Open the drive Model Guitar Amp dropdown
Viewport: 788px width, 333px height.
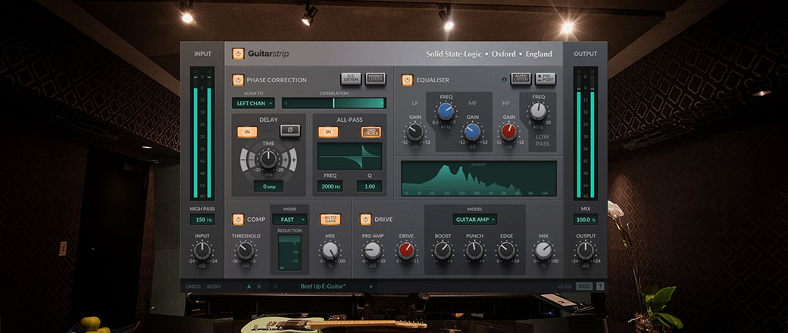click(x=475, y=219)
